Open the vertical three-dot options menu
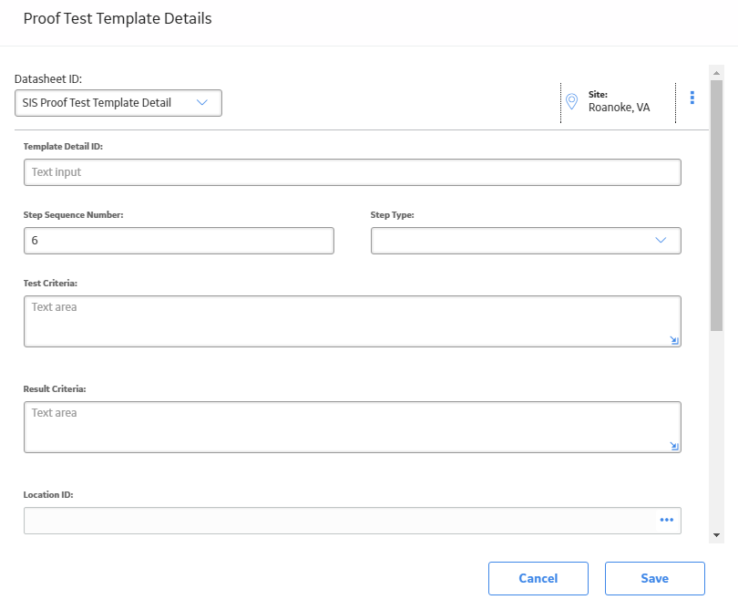Image resolution: width=738 pixels, height=610 pixels. click(x=692, y=98)
